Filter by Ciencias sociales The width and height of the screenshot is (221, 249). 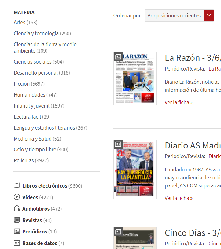pos(39,62)
